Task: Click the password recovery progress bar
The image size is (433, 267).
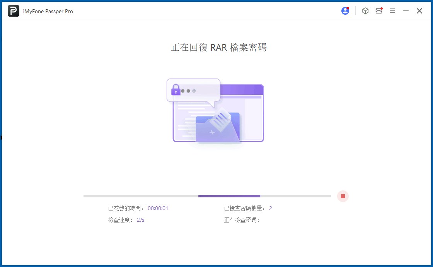Action: tap(207, 196)
